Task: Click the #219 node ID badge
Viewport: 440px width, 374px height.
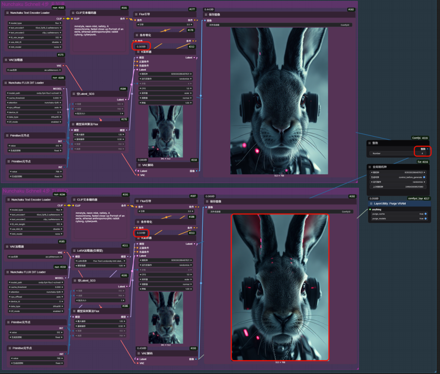Action: 424,138
